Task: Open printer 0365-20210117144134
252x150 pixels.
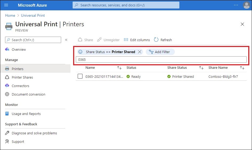Action: (104, 77)
